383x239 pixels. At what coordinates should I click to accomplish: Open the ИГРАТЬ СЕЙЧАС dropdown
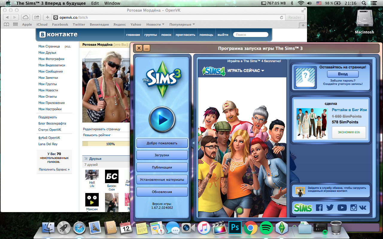(x=246, y=71)
